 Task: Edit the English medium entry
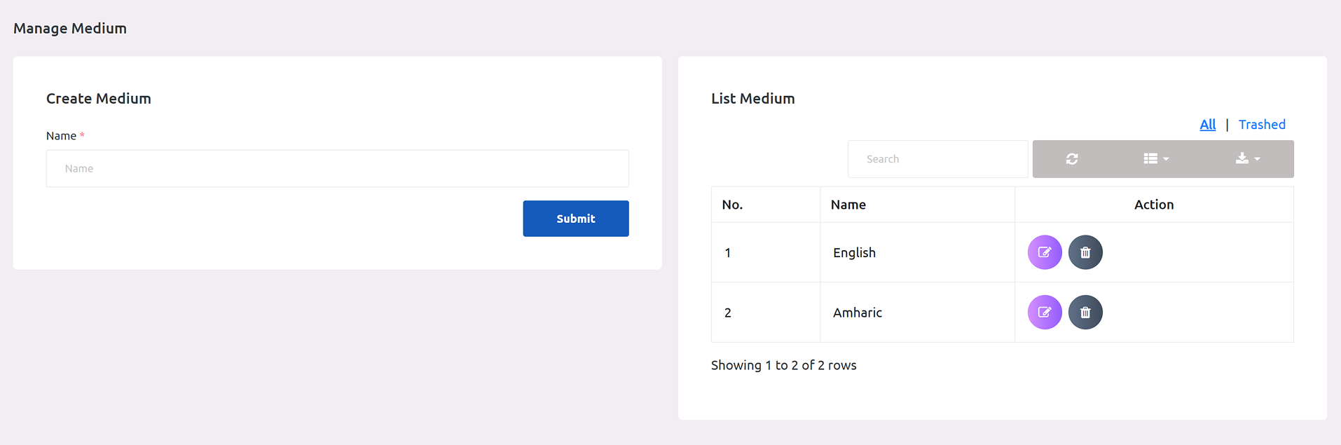pyautogui.click(x=1044, y=252)
